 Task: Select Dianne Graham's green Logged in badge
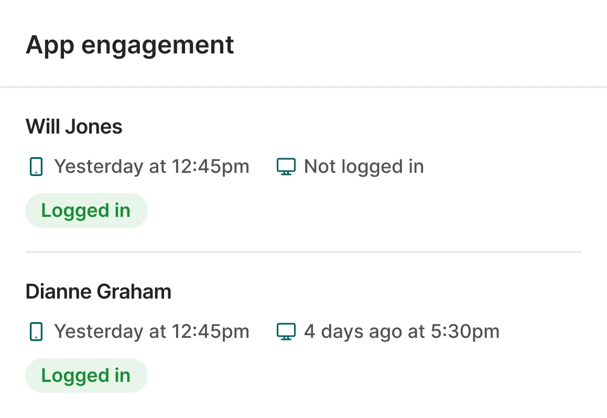click(x=86, y=376)
